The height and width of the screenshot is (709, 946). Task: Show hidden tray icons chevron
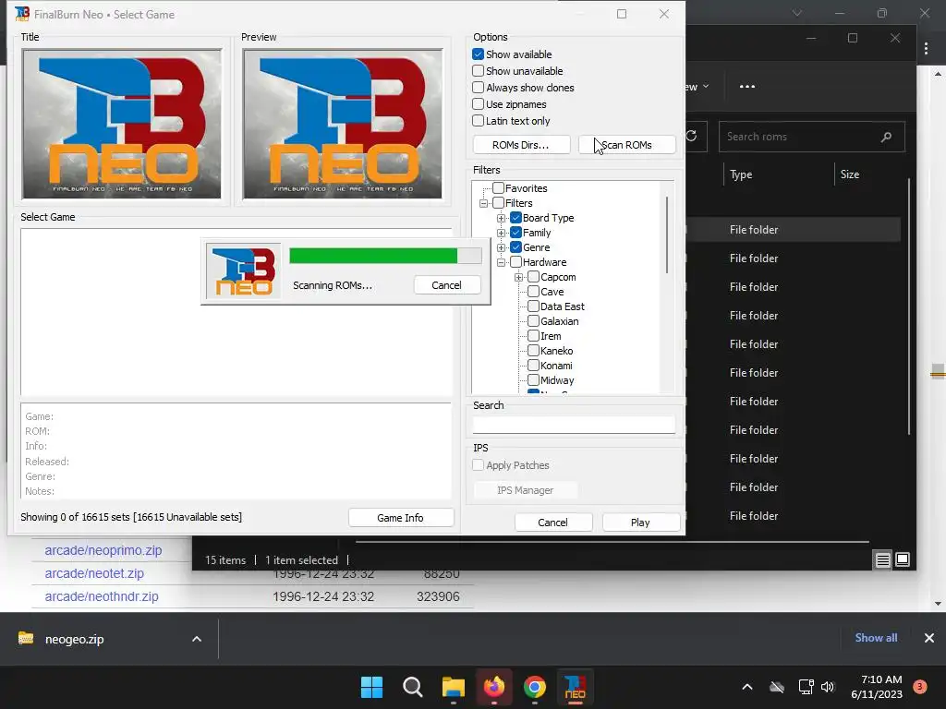point(746,687)
